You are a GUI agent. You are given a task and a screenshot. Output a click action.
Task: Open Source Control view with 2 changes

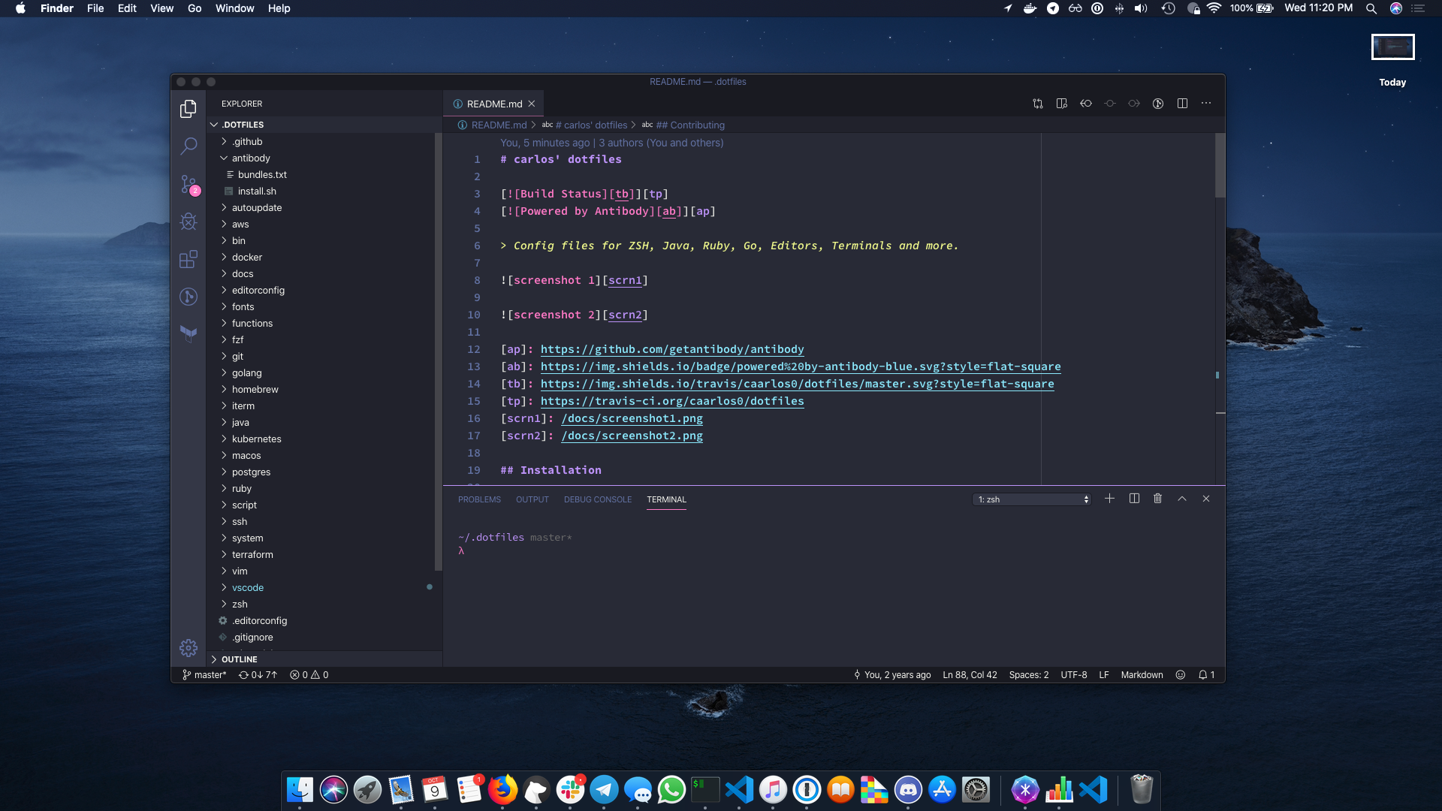pos(189,184)
